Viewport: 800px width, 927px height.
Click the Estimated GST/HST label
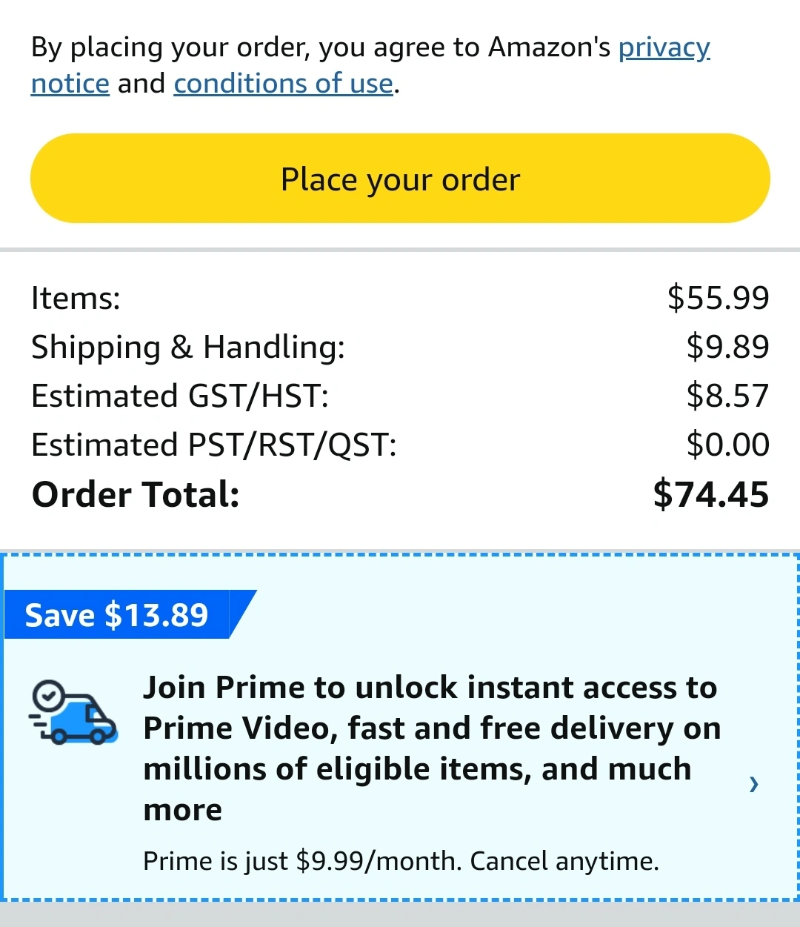click(180, 396)
